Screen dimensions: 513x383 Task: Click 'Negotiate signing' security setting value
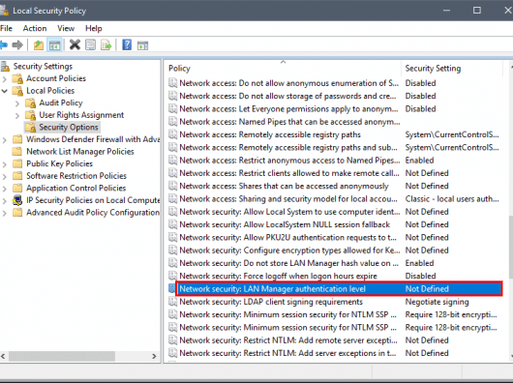pyautogui.click(x=437, y=302)
